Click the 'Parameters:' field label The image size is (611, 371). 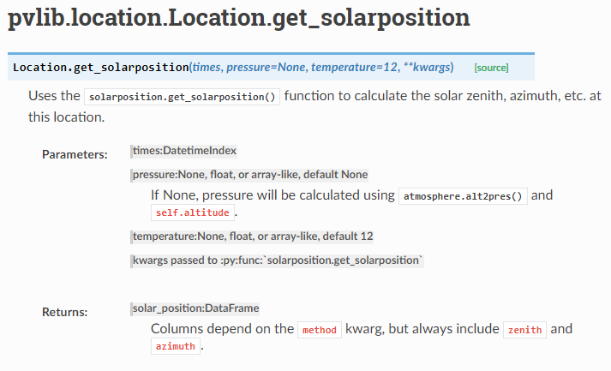pyautogui.click(x=75, y=154)
